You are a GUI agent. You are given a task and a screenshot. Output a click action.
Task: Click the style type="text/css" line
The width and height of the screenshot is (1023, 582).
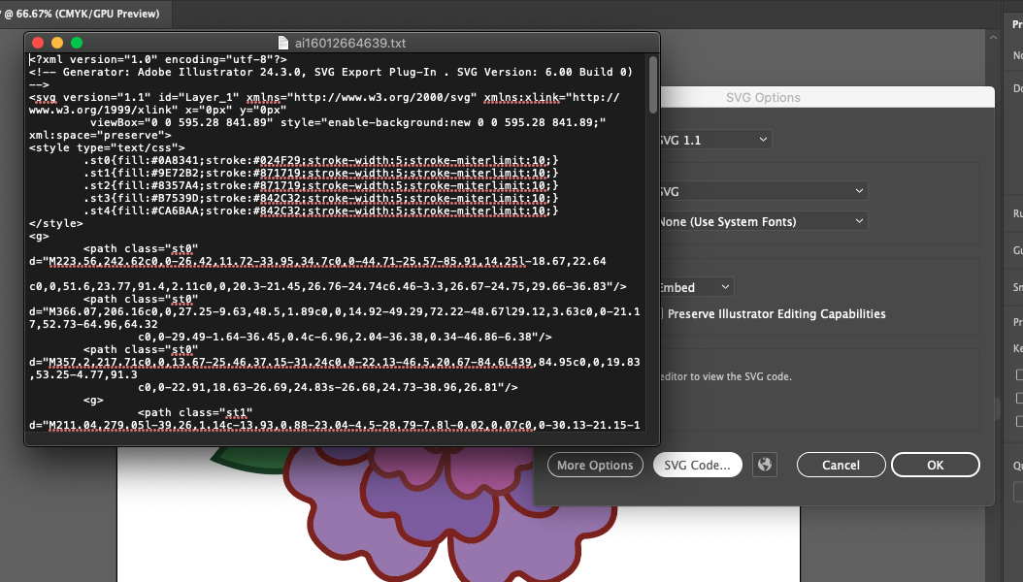pos(107,148)
